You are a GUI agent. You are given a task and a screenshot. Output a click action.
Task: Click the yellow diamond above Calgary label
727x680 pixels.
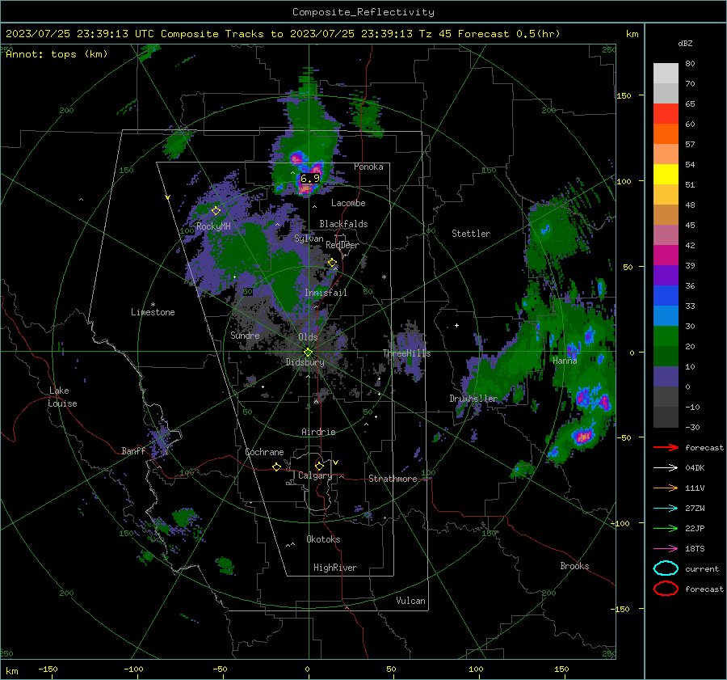pos(319,466)
